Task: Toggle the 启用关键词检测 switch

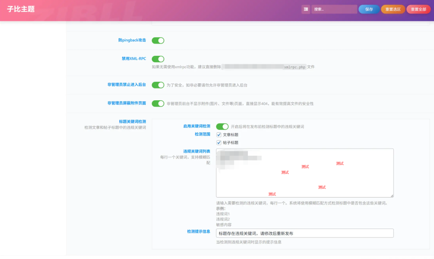Action: (222, 127)
